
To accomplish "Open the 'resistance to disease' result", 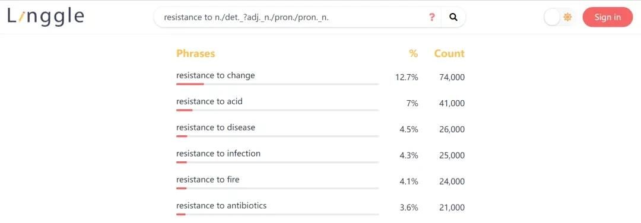I will 215,128.
